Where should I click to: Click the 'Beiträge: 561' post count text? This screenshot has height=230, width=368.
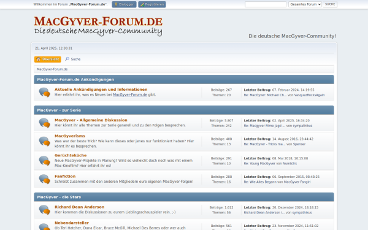click(x=221, y=226)
